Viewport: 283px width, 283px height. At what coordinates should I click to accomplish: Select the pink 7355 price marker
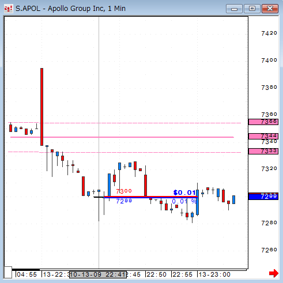tap(263, 122)
